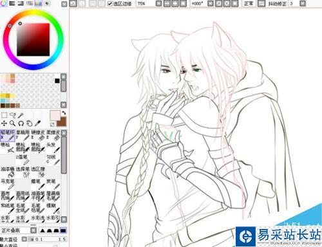
Task: Choose the 硬橡皮 hard eraser
Action: coord(38,136)
